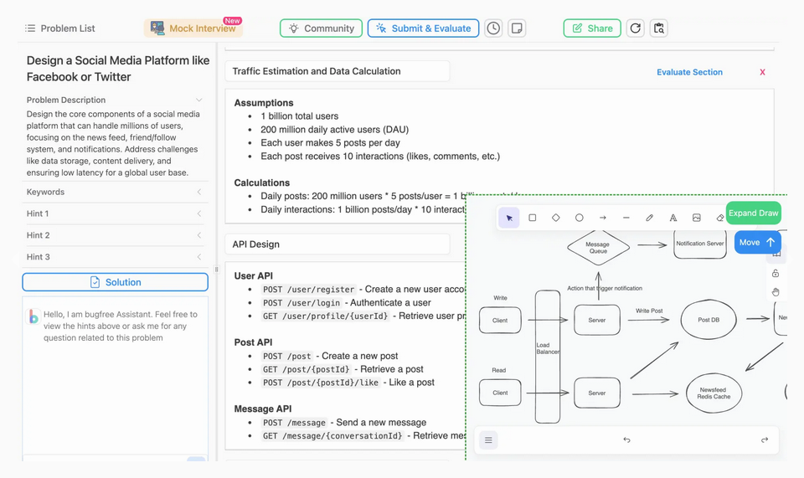Select the eraser tool
804x478 pixels.
pos(719,218)
